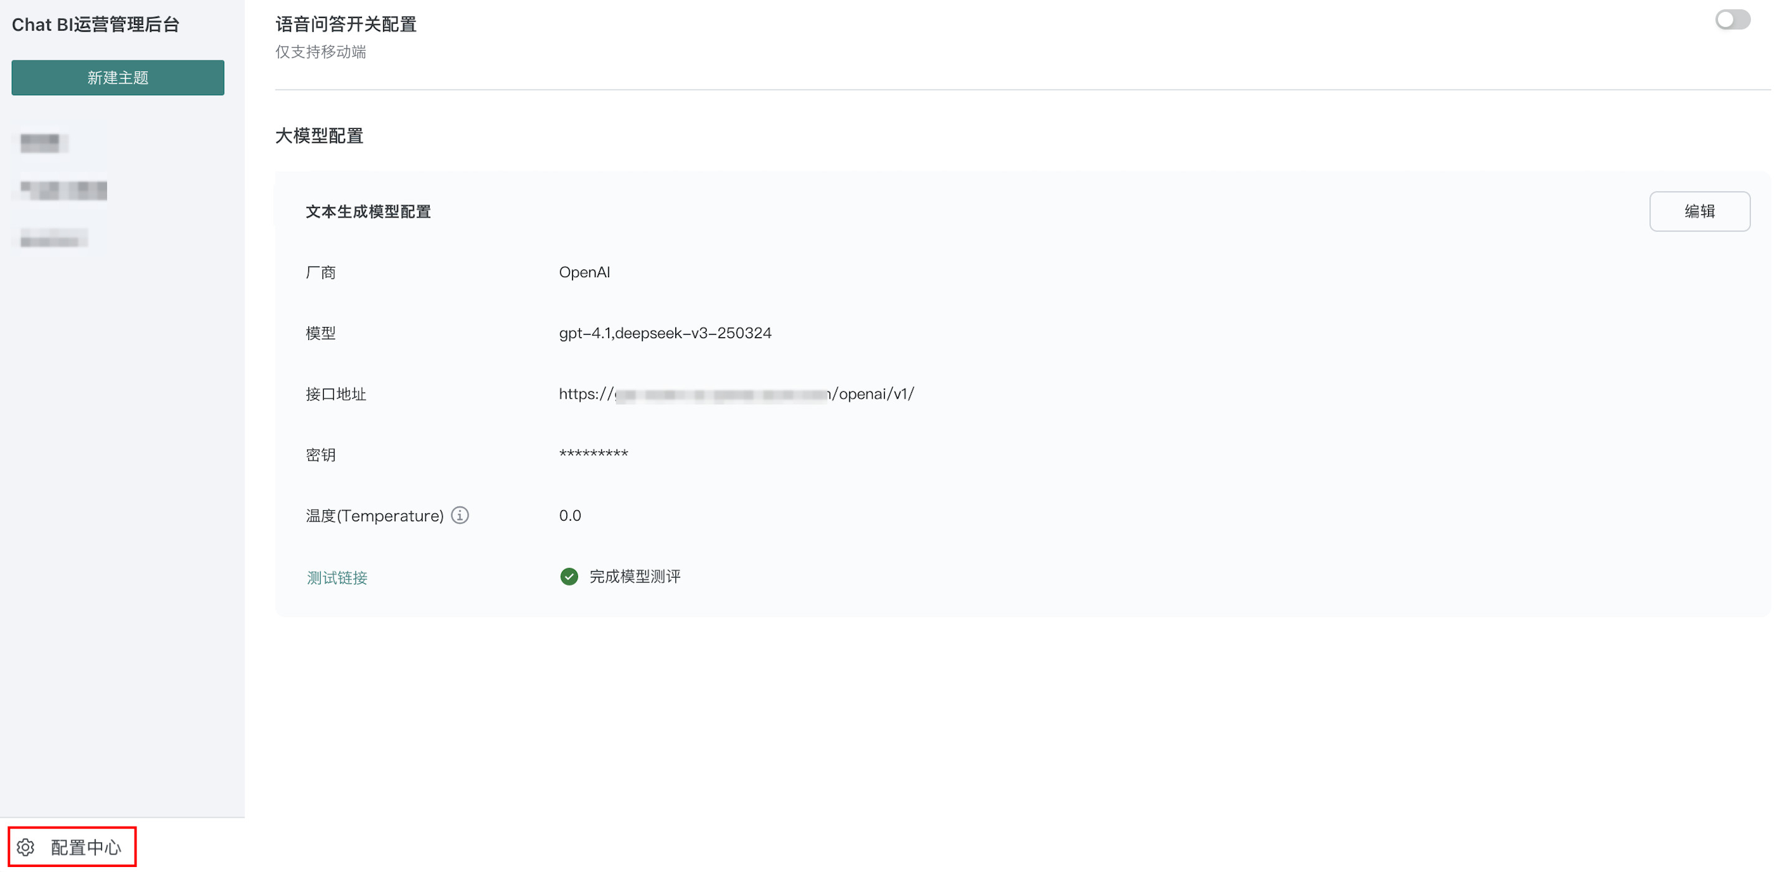1779x872 pixels.
Task: Click the OpenAI vendor value
Action: click(x=584, y=272)
